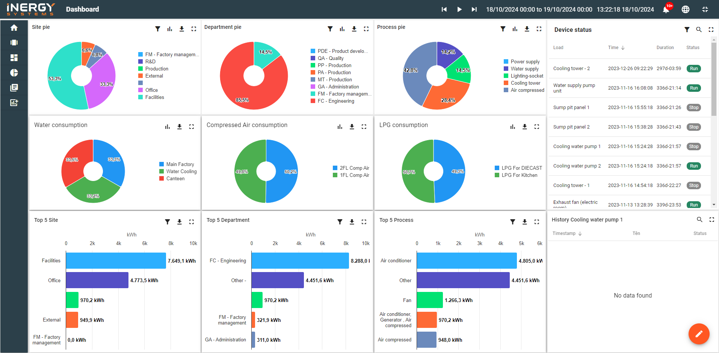Filter the Site pie widget
Screen dimensions: 719x353
pyautogui.click(x=158, y=29)
